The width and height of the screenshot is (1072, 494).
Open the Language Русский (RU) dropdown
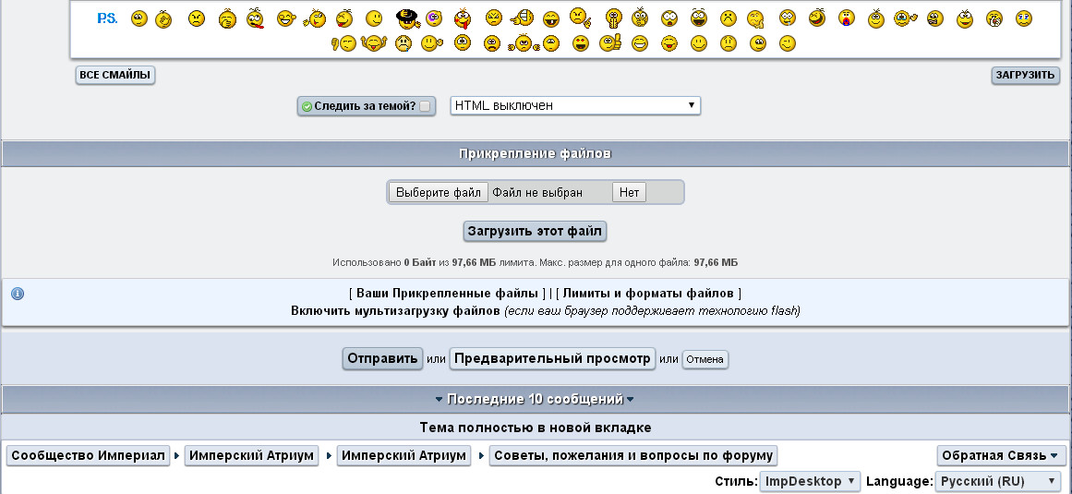998,481
